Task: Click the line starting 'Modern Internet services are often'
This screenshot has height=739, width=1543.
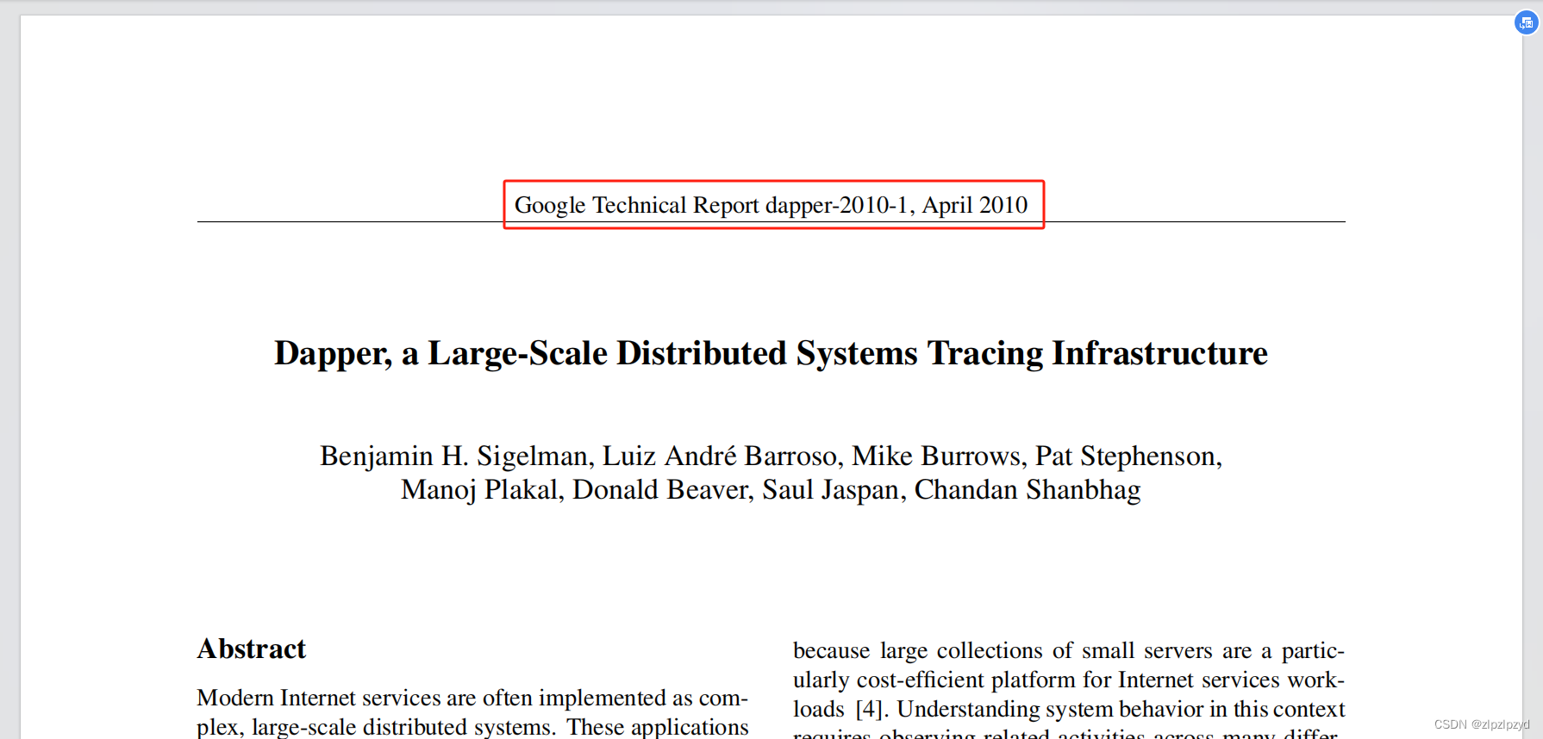Action: (472, 698)
